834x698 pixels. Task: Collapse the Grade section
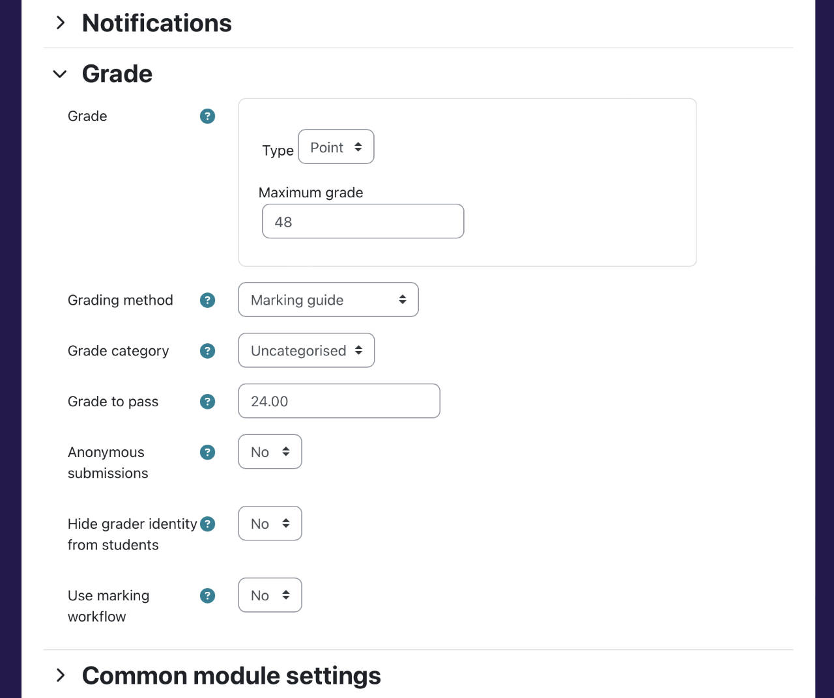point(60,74)
